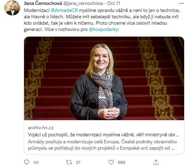Screen dimensions: 188x168
Task: Click the archiv.hn.cz domain label
Action: pyautogui.click(x=41, y=128)
